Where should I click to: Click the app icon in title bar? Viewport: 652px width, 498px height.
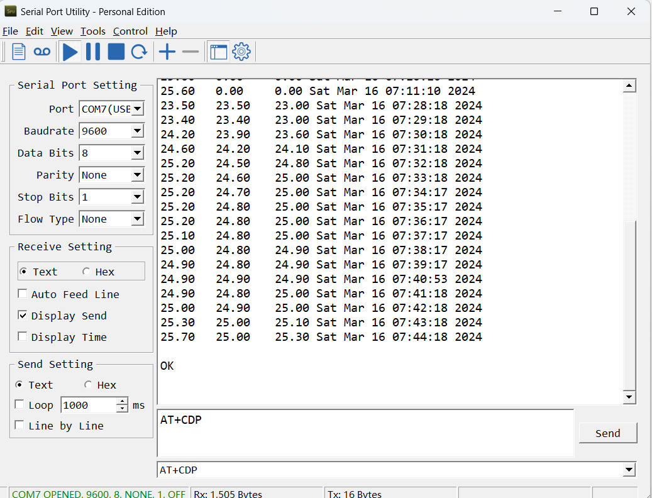[11, 11]
